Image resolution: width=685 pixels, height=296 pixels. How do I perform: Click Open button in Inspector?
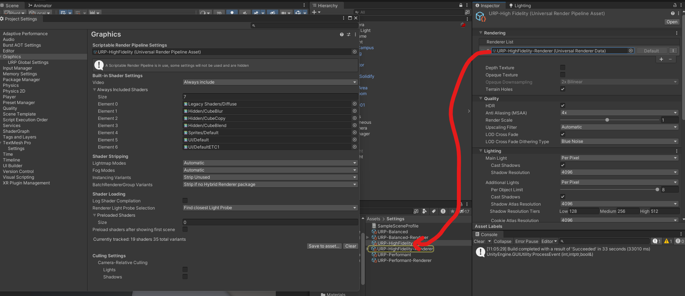[672, 22]
